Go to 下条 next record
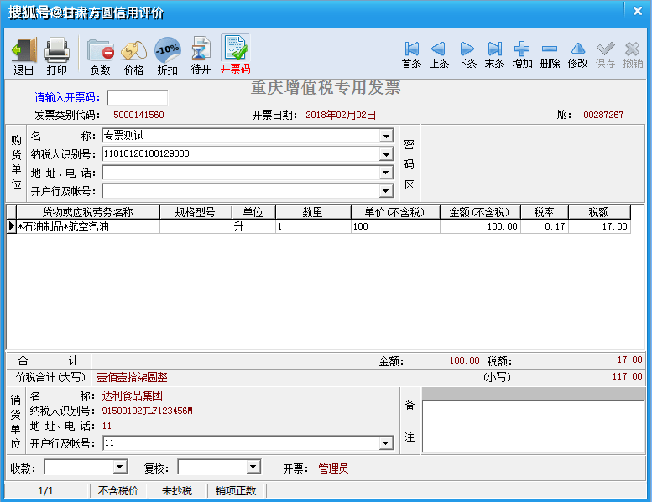652x502 pixels. pos(467,55)
